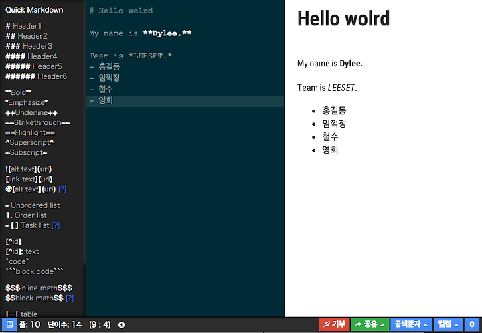Click the 'Hello wolrd' preview heading
The width and height of the screenshot is (482, 333).
(x=343, y=19)
